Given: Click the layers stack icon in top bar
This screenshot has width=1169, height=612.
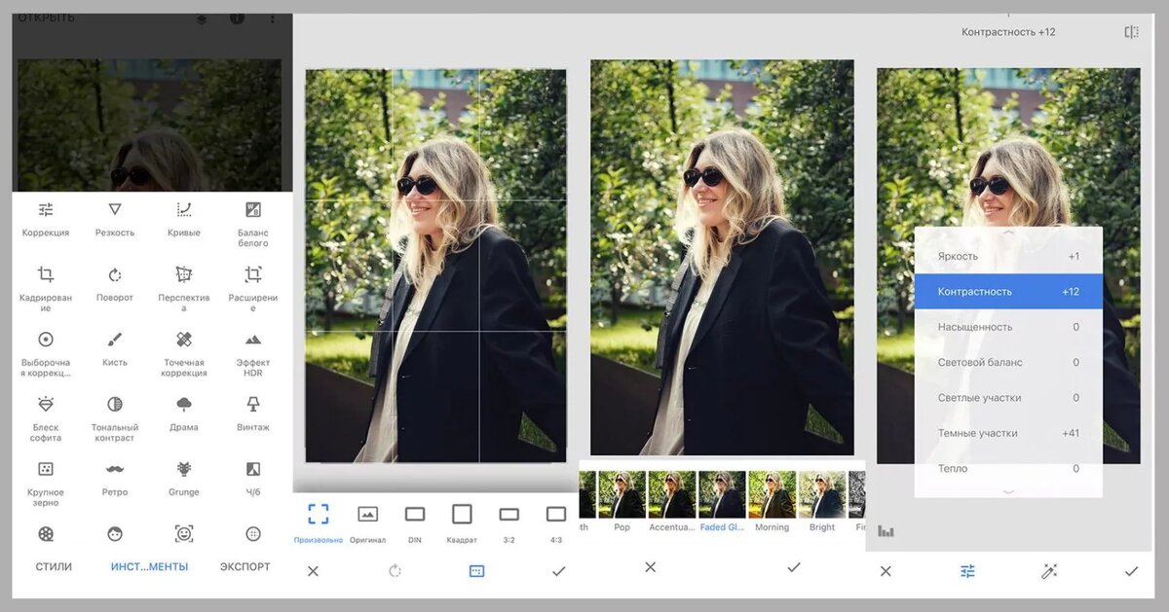Looking at the screenshot, I should [202, 18].
